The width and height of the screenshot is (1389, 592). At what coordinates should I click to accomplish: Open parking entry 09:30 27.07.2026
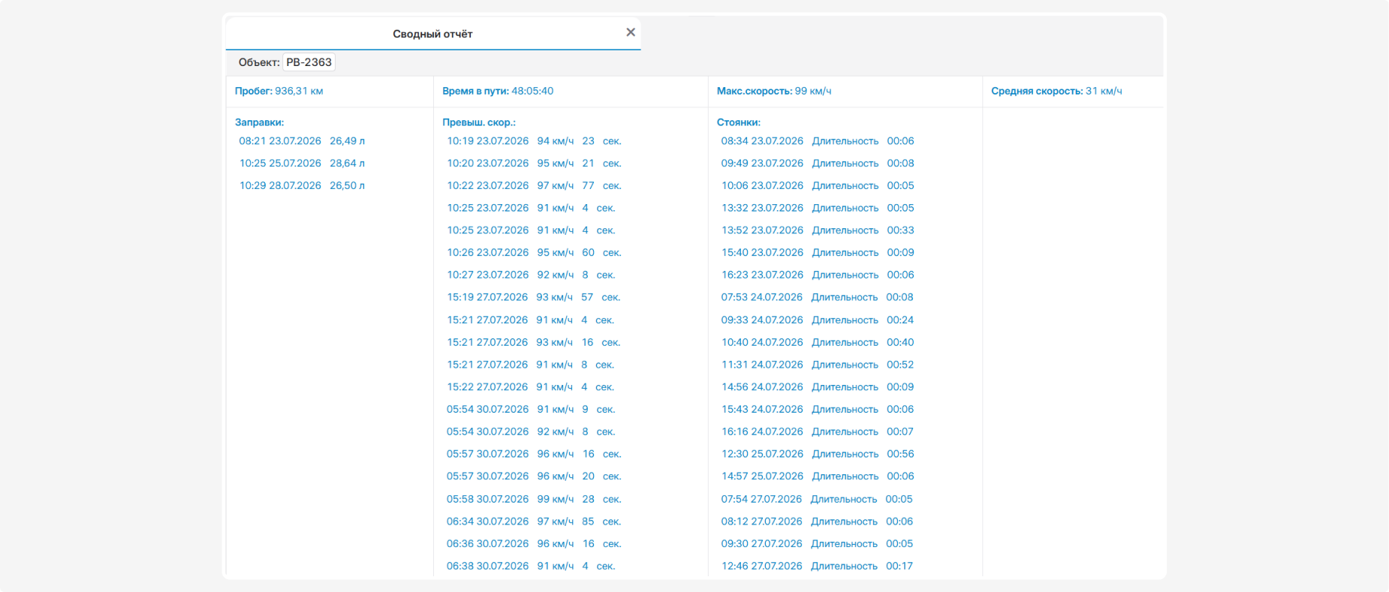click(817, 544)
